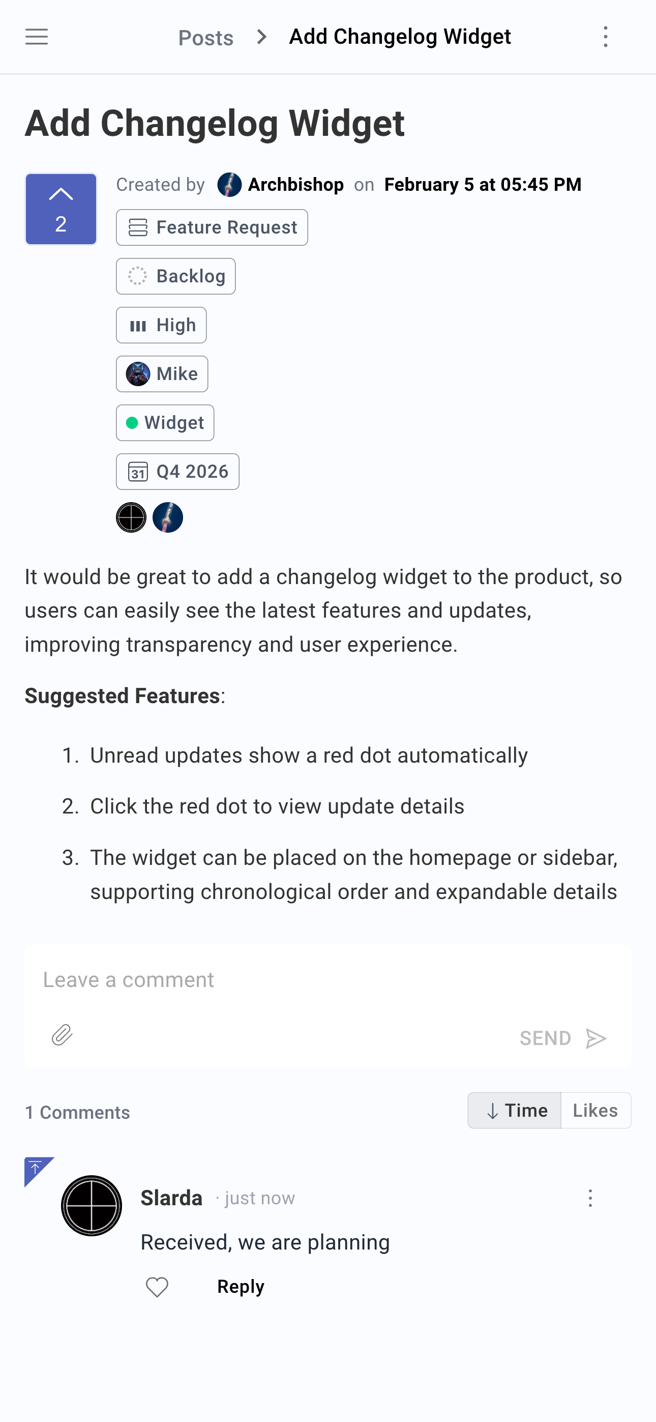Change the Backlog status dropdown
The height and width of the screenshot is (1422, 656).
176,277
